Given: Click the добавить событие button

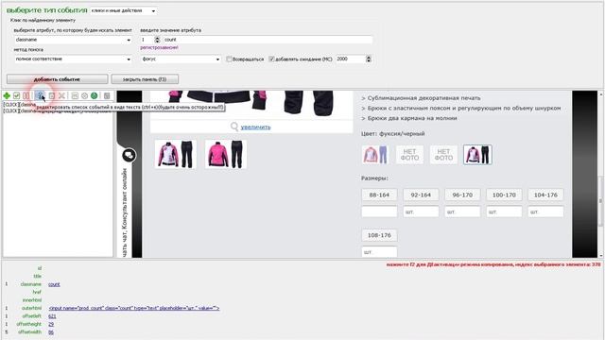Looking at the screenshot, I should point(57,79).
